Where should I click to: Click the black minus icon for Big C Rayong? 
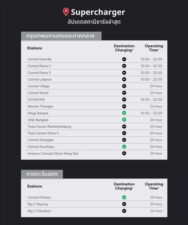124,204
